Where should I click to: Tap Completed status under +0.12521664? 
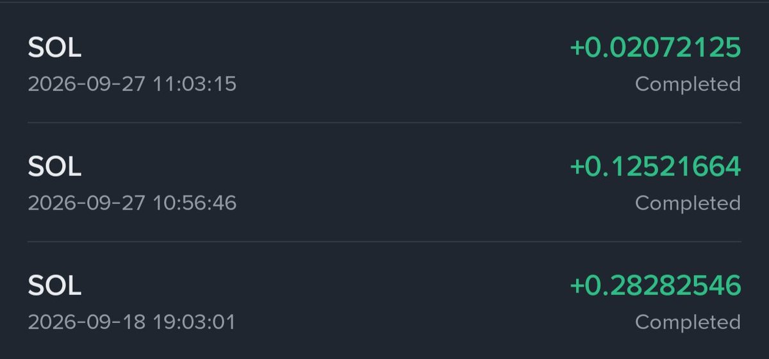click(688, 203)
